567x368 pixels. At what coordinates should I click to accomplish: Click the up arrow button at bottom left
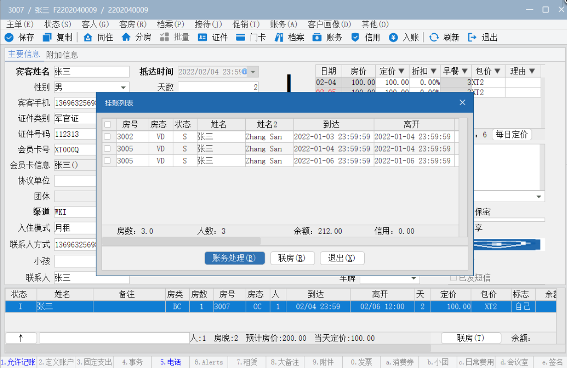(x=21, y=338)
